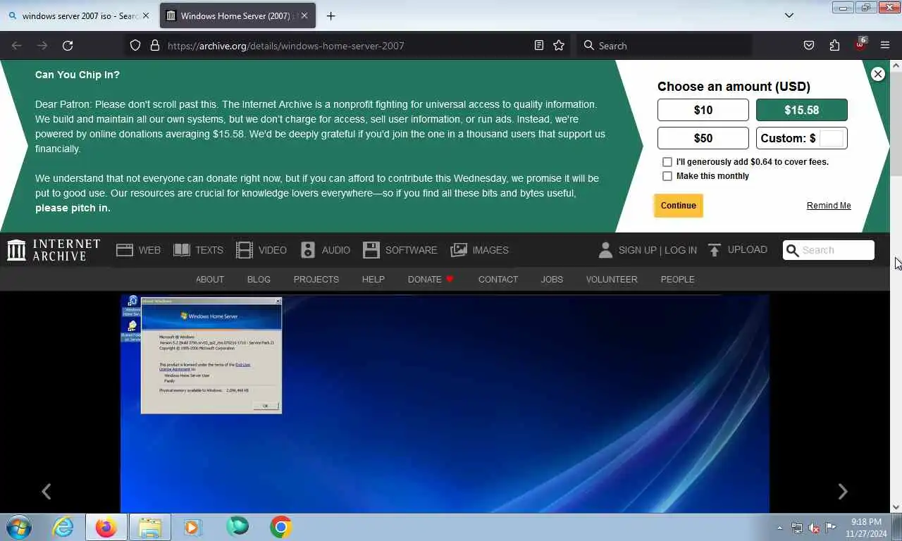The width and height of the screenshot is (902, 541).
Task: Open the SOFTWARE media section
Action: [400, 250]
